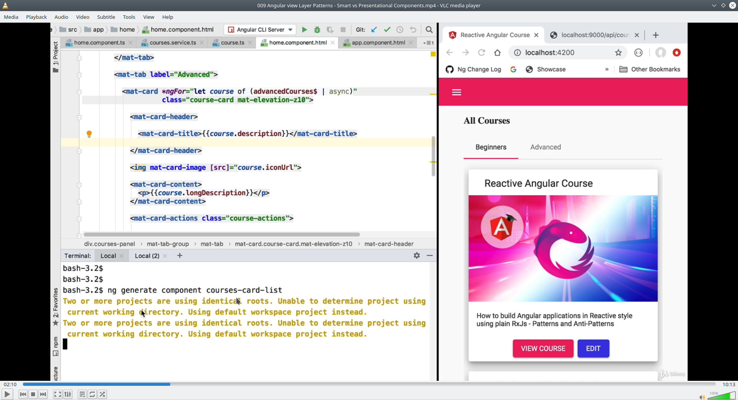Open Angular CLI Server run configuration dropdown

coord(260,30)
